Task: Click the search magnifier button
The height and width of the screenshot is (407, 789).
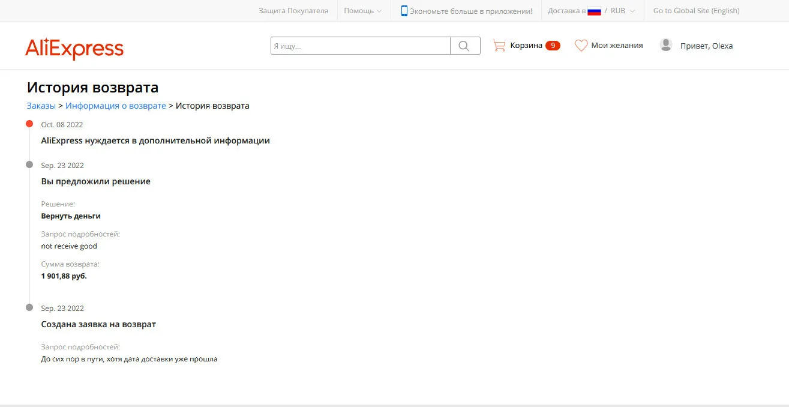Action: click(x=465, y=46)
